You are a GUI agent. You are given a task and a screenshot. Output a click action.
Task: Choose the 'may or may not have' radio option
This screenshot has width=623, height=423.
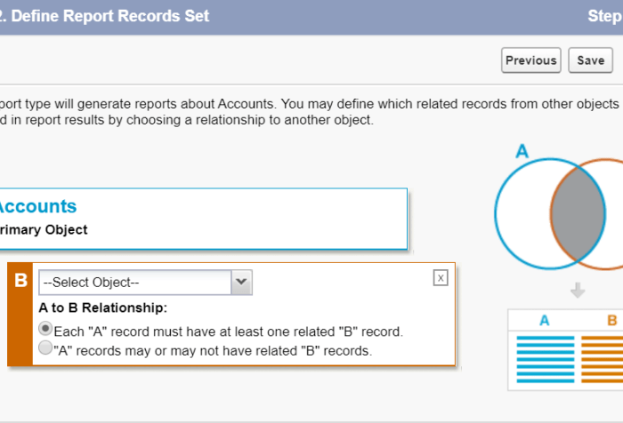45,349
